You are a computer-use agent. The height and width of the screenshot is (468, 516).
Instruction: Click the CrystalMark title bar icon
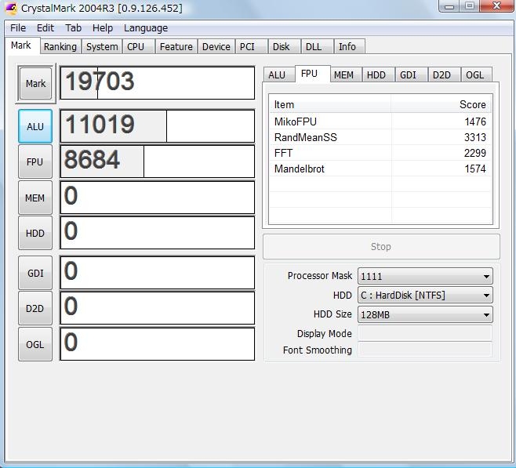11,9
